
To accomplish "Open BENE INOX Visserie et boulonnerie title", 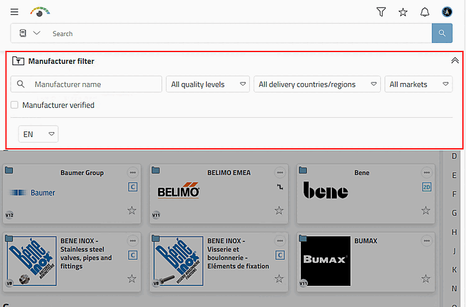I will coord(238,253).
